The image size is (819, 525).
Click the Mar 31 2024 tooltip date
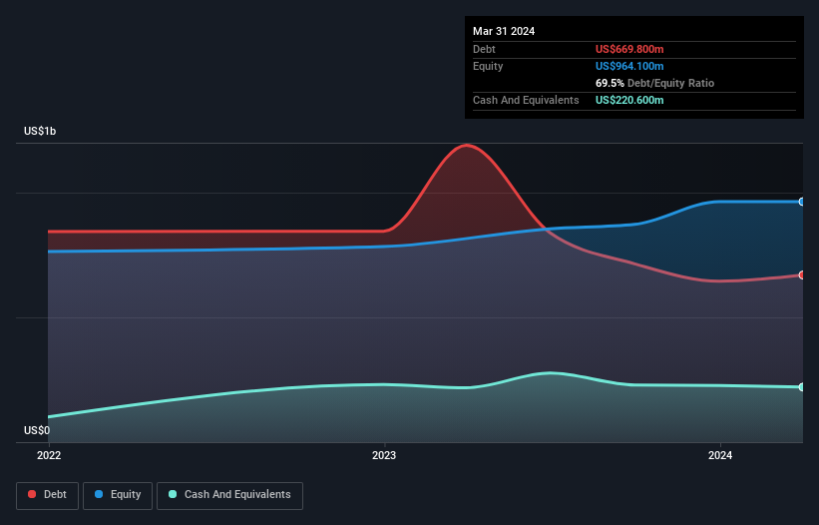tap(504, 31)
